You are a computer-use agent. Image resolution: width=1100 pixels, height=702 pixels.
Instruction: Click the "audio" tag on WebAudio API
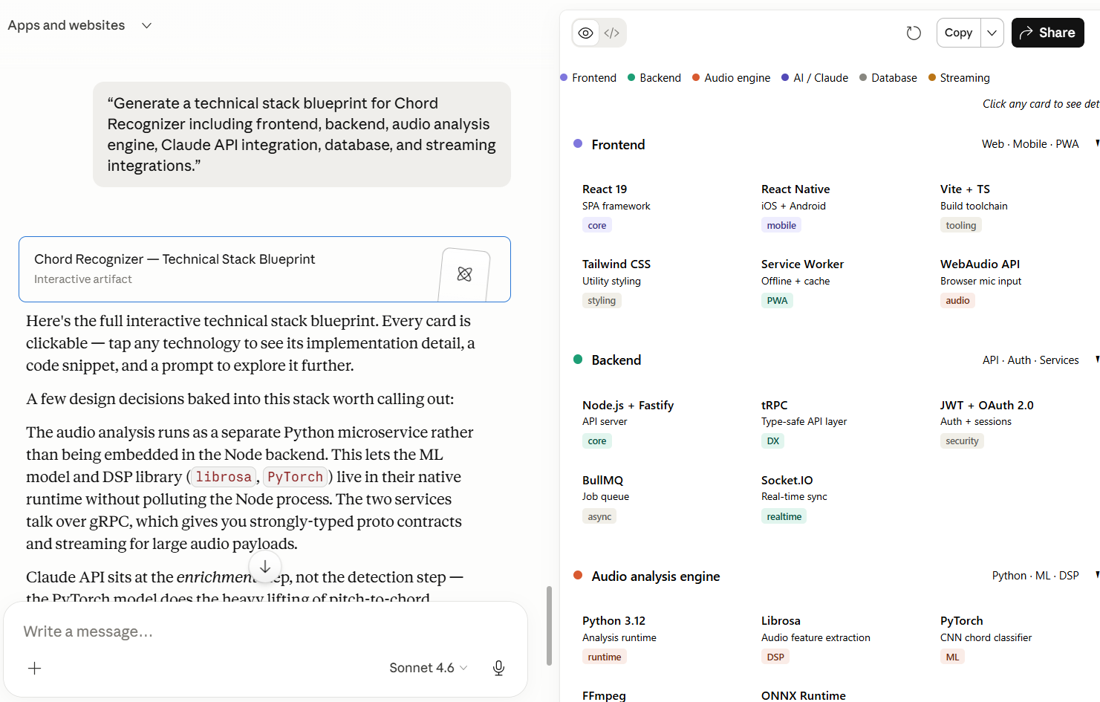pyautogui.click(x=957, y=301)
